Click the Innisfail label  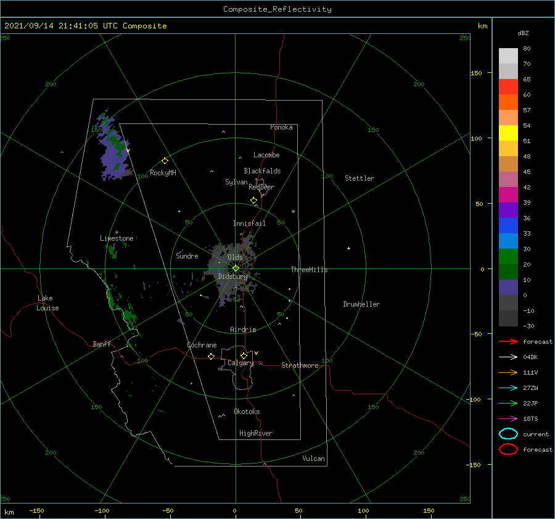pyautogui.click(x=249, y=223)
